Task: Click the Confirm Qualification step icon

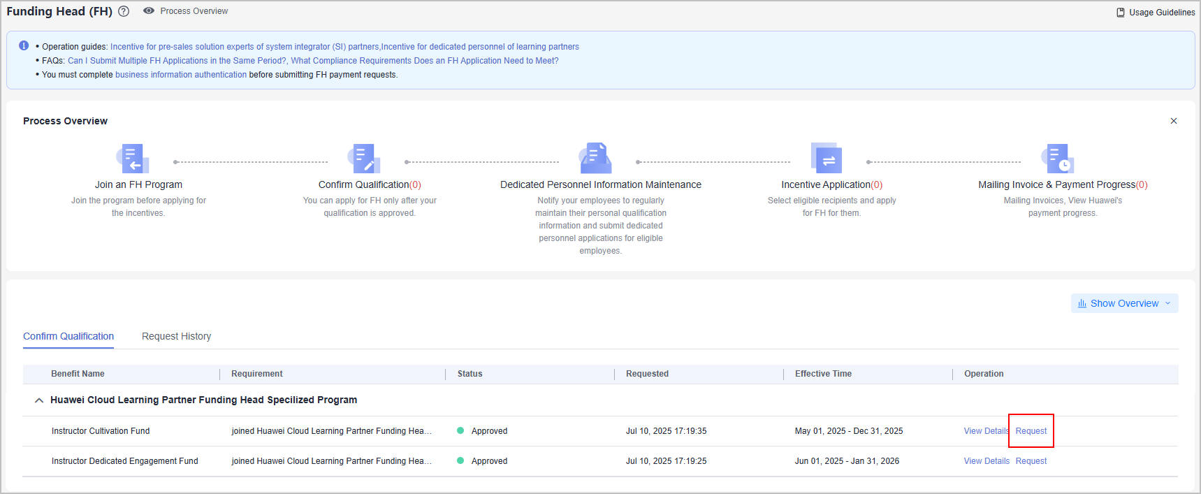Action: click(x=364, y=159)
